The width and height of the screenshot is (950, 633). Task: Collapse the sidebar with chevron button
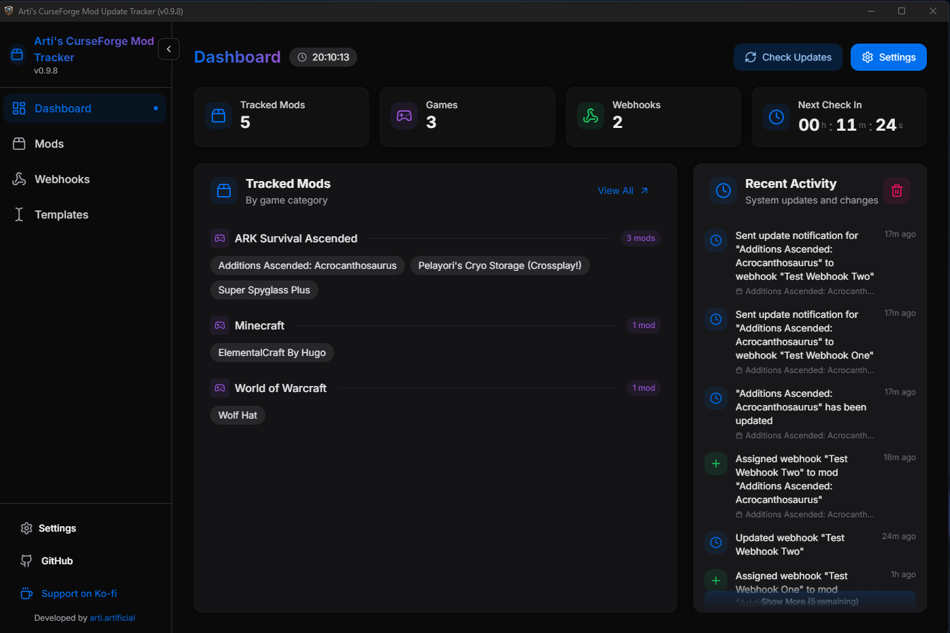tap(169, 49)
